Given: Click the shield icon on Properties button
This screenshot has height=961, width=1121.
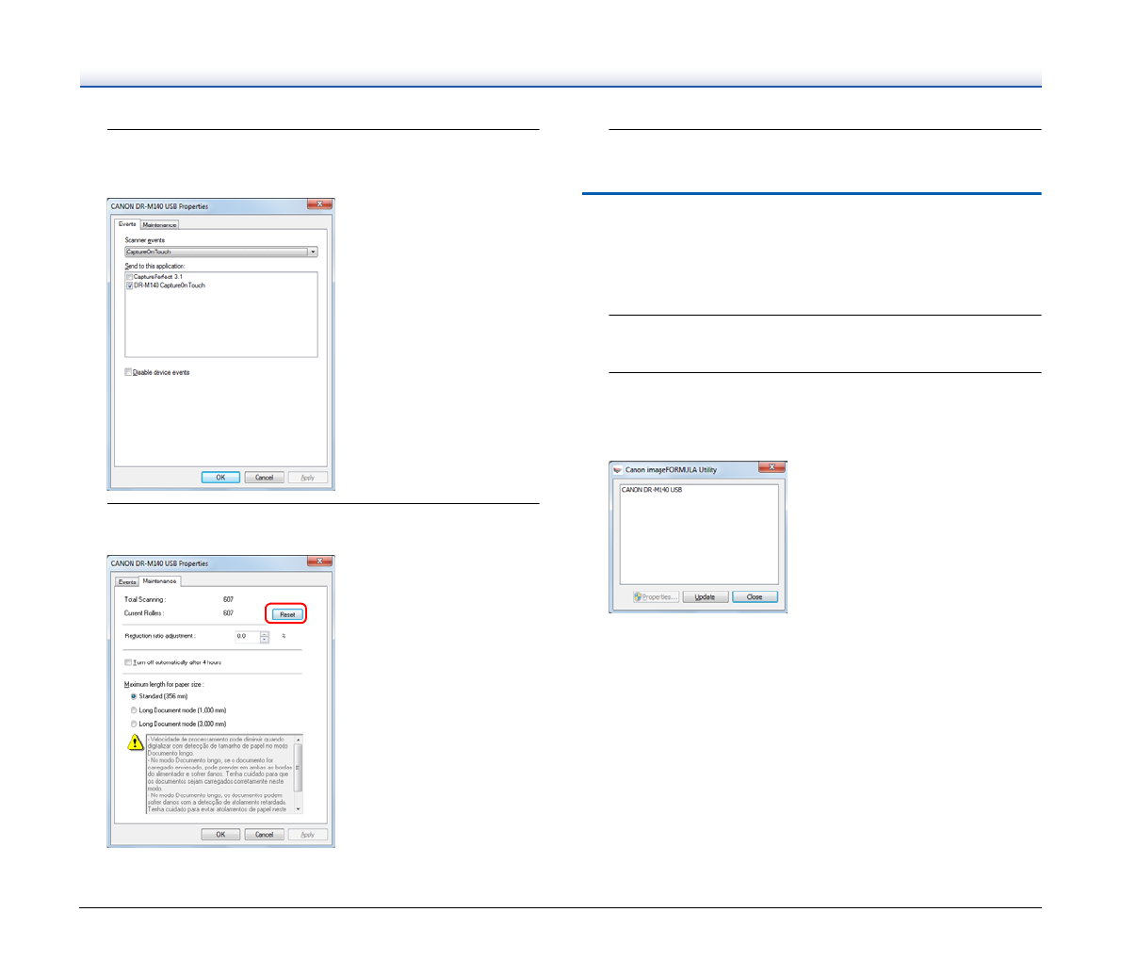Looking at the screenshot, I should [638, 596].
